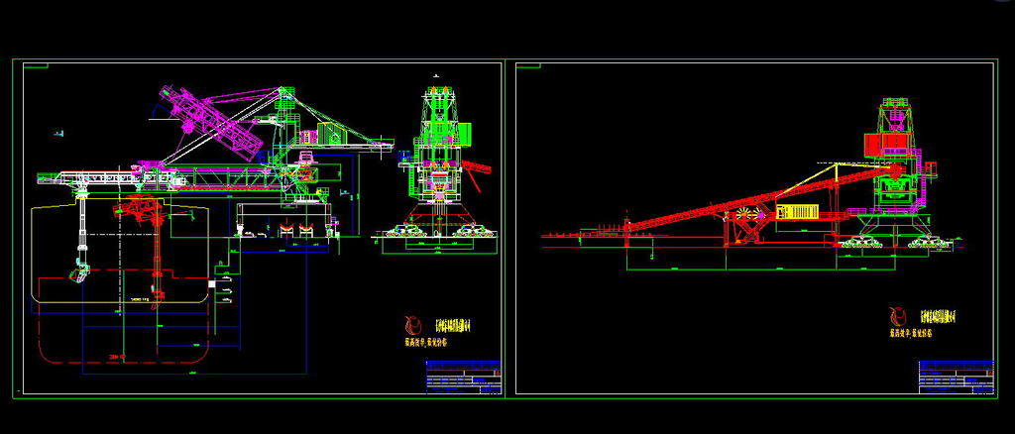Select the red cabin box on right sheet crane
The image size is (1015, 434).
point(886,144)
